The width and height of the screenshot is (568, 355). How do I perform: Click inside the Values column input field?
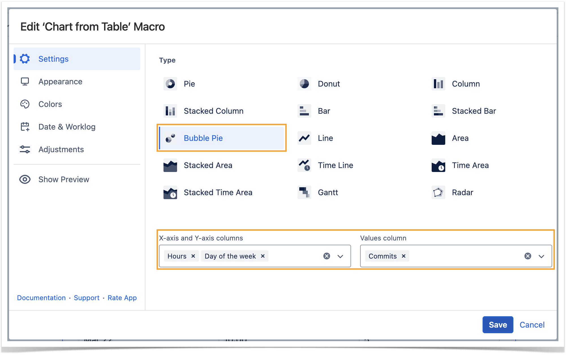464,256
